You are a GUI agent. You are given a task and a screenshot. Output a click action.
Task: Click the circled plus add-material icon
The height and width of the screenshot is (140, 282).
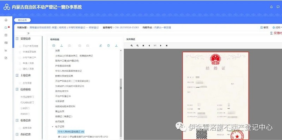(x=54, y=46)
